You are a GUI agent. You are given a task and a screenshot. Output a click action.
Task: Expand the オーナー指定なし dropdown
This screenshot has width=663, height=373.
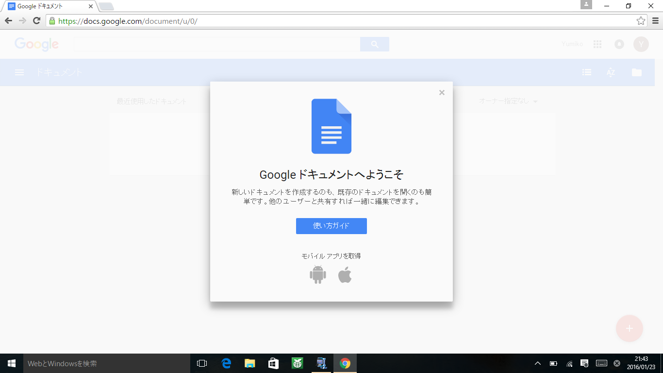[509, 101]
